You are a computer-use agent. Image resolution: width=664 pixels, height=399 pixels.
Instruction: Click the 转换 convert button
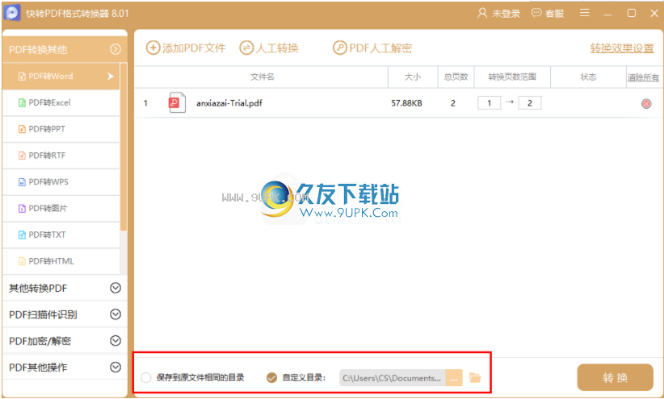616,377
